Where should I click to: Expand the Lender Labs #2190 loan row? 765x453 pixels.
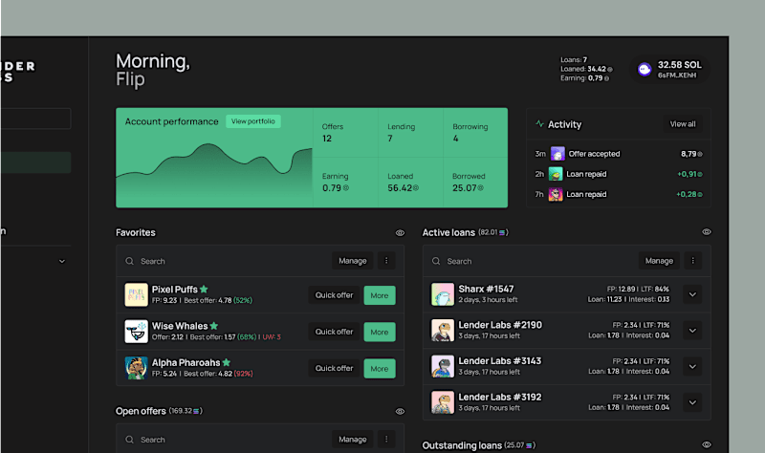click(692, 331)
